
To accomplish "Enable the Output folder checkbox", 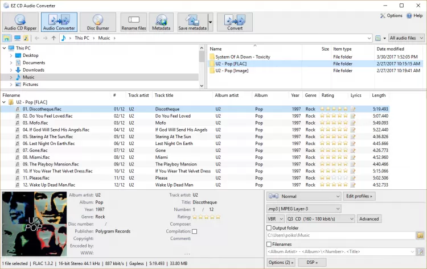I will coord(269,227).
